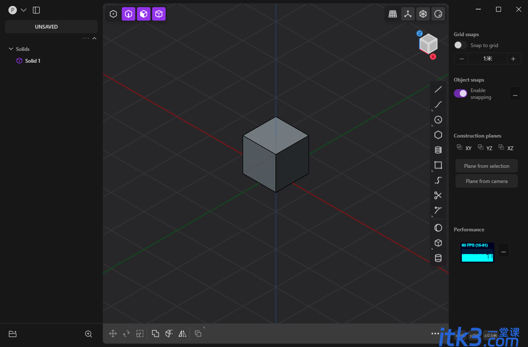Image resolution: width=528 pixels, height=347 pixels.
Task: Activate the Move command icon
Action: (x=113, y=334)
